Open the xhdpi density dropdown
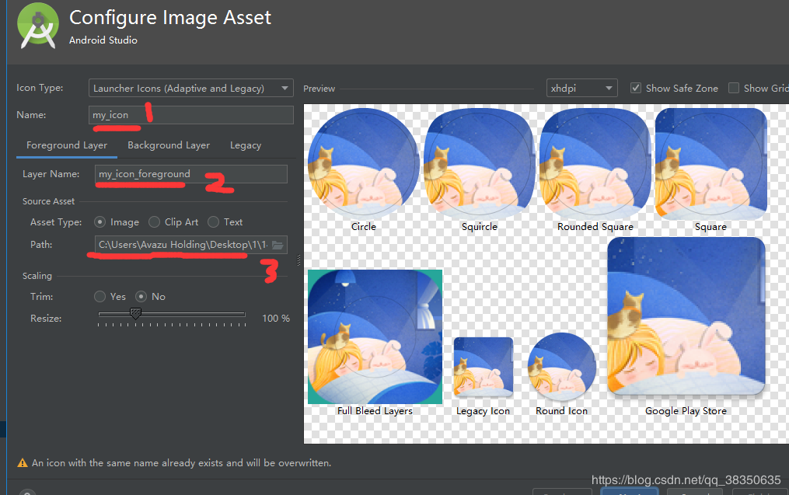 click(x=581, y=88)
